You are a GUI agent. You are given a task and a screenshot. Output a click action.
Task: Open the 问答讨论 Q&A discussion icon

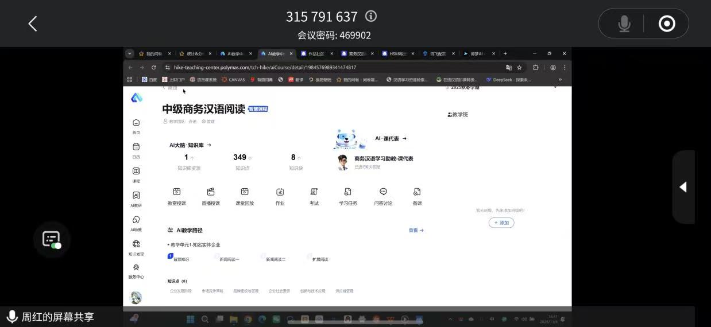coord(383,192)
